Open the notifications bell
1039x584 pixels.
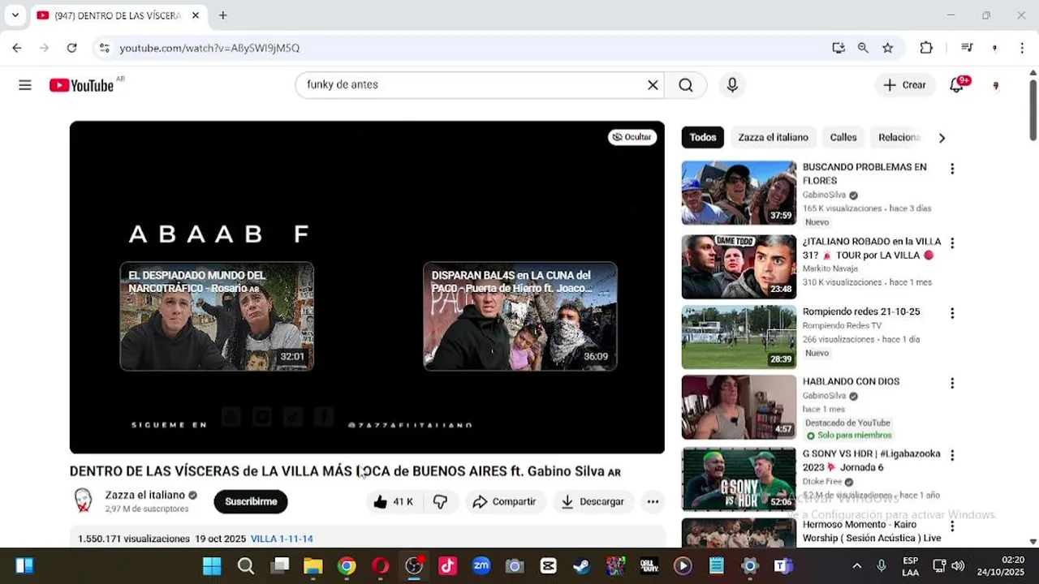click(x=957, y=85)
